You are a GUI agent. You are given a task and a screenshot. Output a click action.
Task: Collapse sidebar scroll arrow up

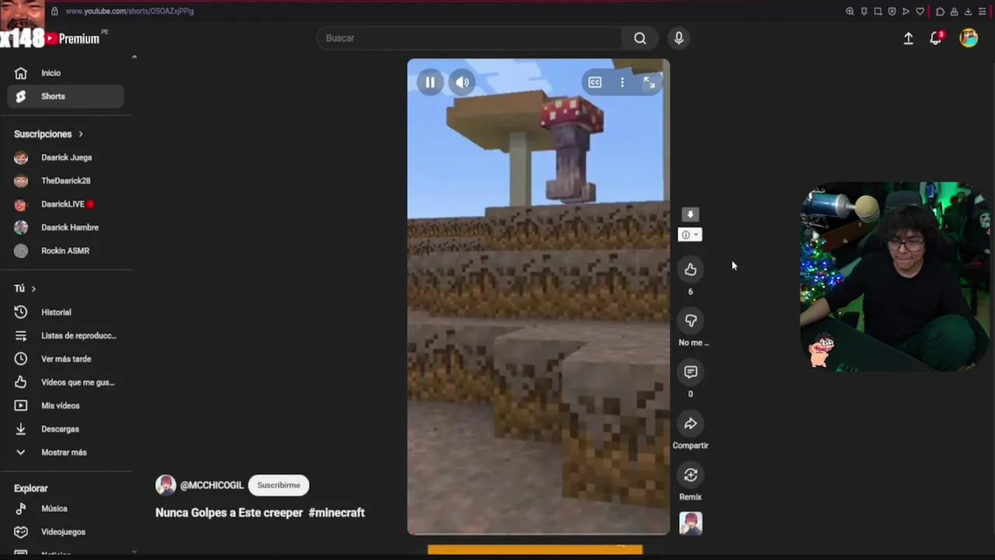(134, 57)
